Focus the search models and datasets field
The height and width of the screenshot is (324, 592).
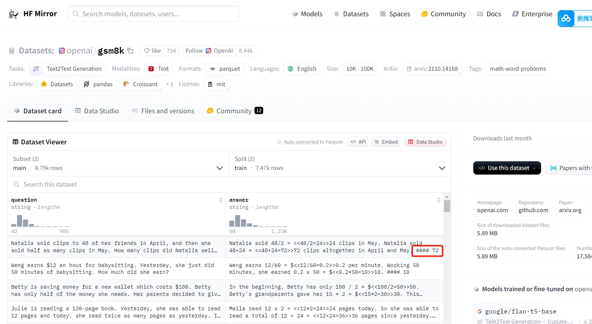[x=153, y=14]
